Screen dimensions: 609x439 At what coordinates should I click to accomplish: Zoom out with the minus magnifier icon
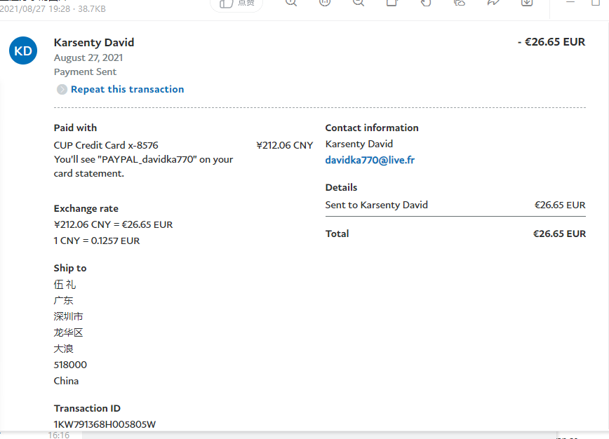click(x=359, y=3)
